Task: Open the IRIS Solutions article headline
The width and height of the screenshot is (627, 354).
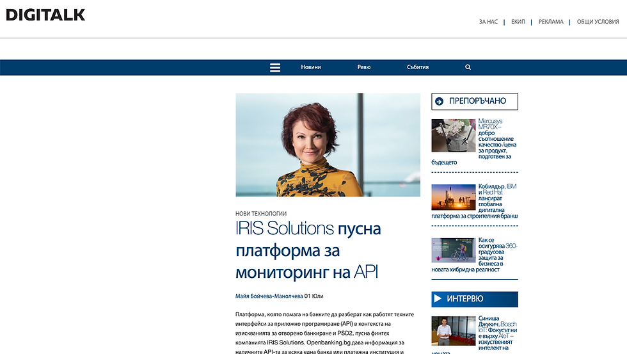Action: click(x=308, y=250)
